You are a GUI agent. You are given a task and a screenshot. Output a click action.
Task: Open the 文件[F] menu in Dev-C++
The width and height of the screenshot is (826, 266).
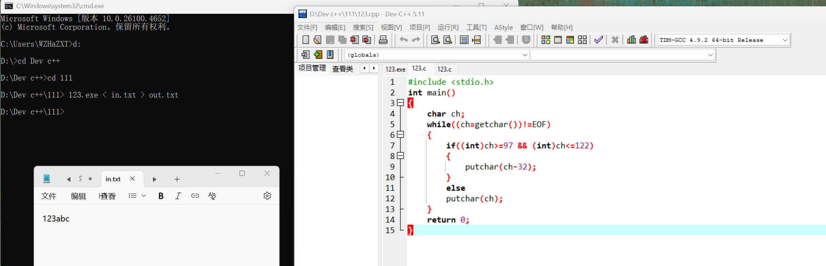tap(307, 27)
